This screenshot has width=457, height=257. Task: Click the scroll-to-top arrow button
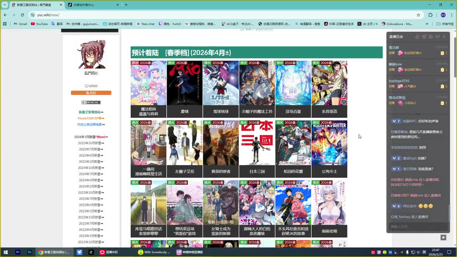pos(443,238)
